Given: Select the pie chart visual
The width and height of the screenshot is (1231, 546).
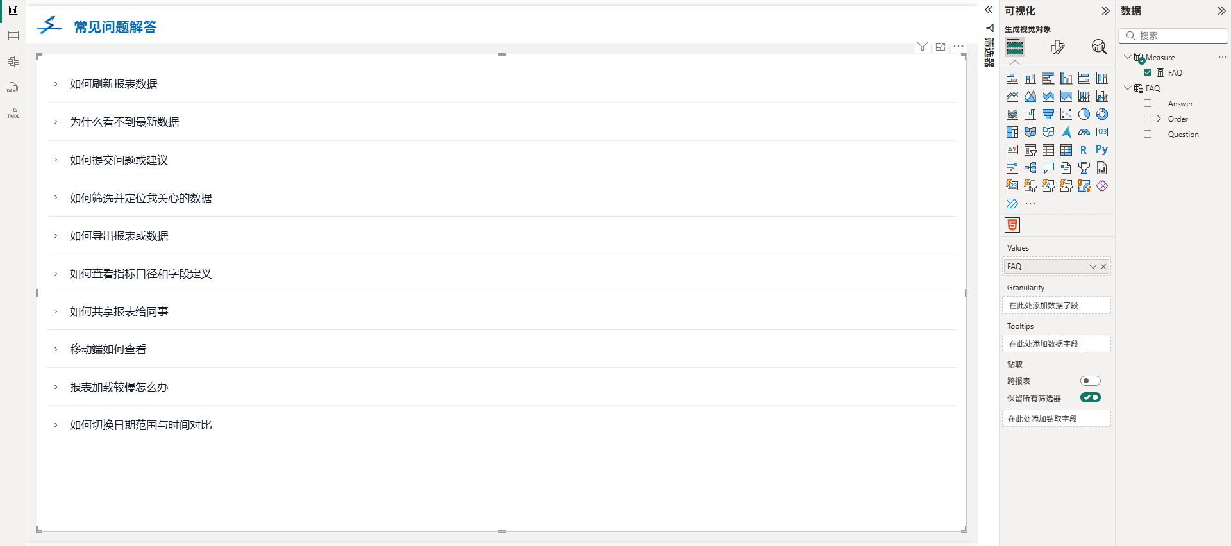Looking at the screenshot, I should pos(1084,114).
